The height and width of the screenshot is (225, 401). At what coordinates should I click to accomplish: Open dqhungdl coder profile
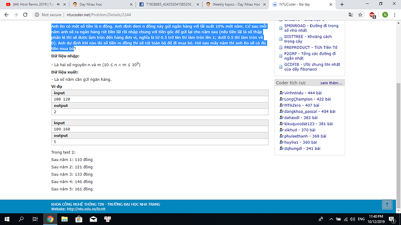[x=302, y=148]
